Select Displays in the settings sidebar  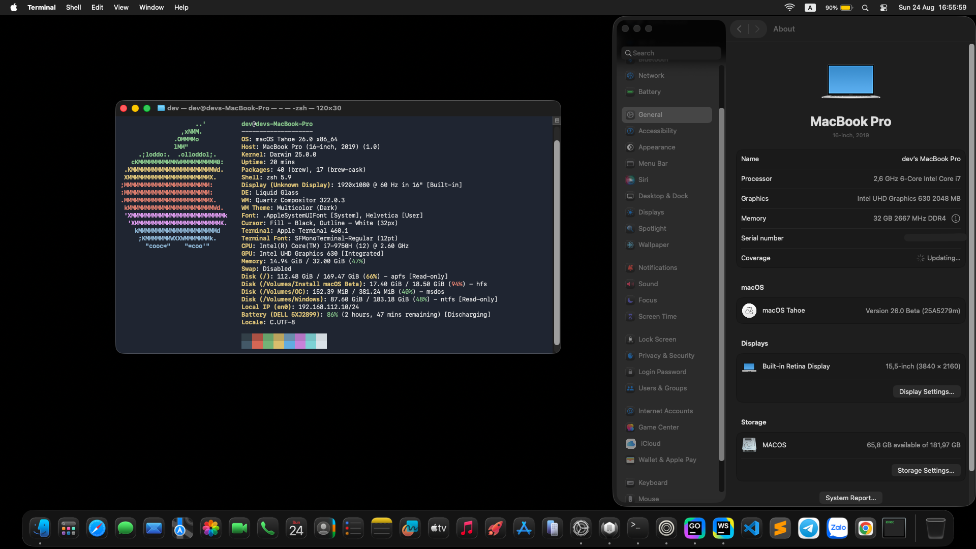point(651,212)
